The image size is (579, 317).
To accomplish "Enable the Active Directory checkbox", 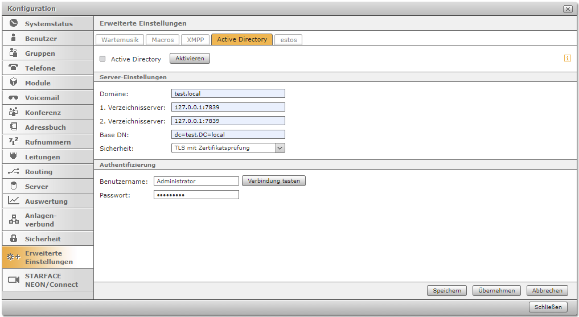I will click(103, 59).
